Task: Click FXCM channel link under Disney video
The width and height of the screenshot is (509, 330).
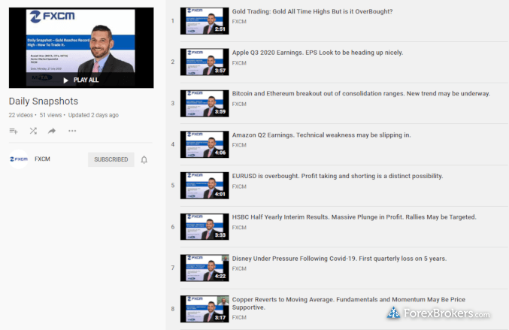Action: [x=239, y=268]
